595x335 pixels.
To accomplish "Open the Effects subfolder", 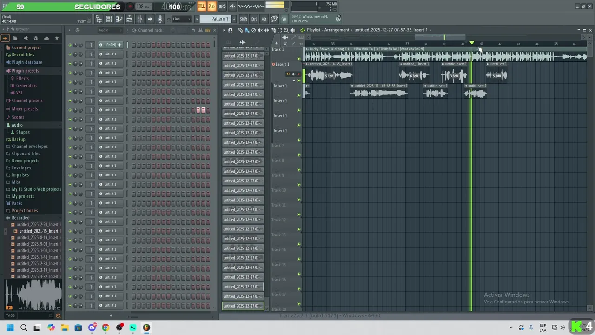I will (22, 78).
